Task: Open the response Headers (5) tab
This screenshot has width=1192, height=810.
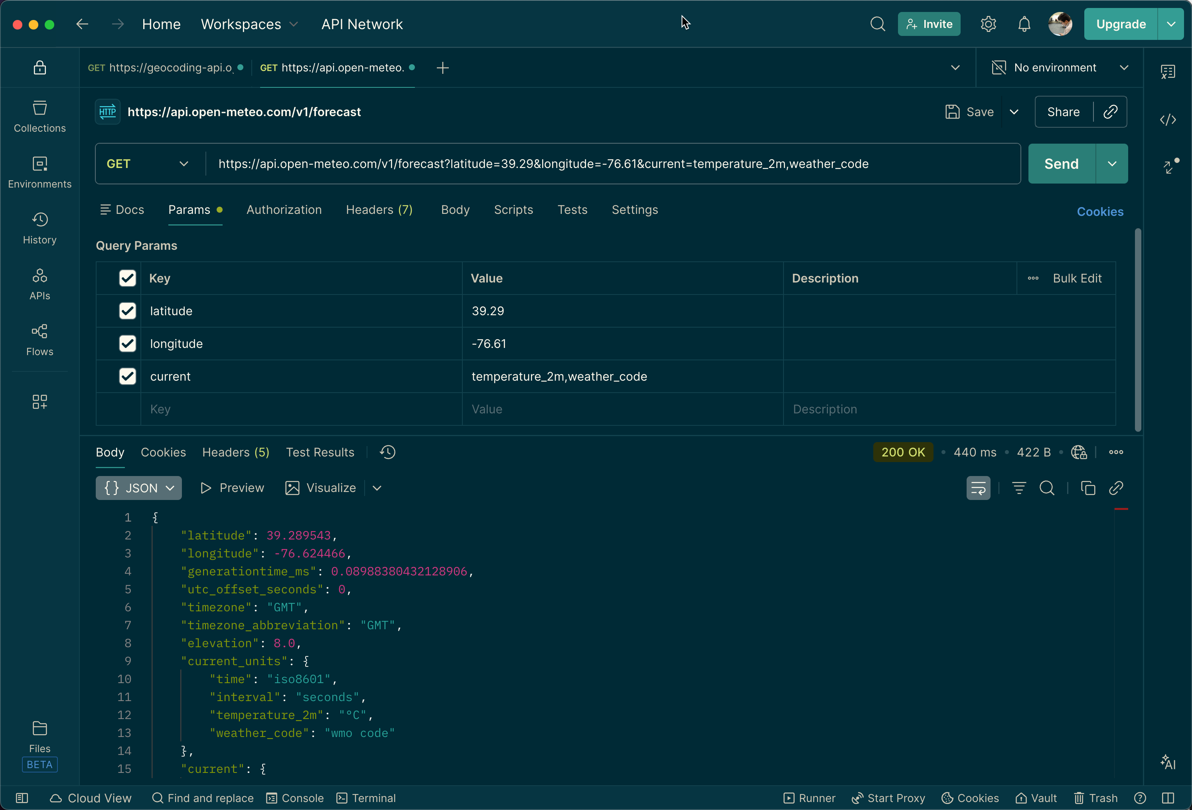Action: click(x=236, y=452)
